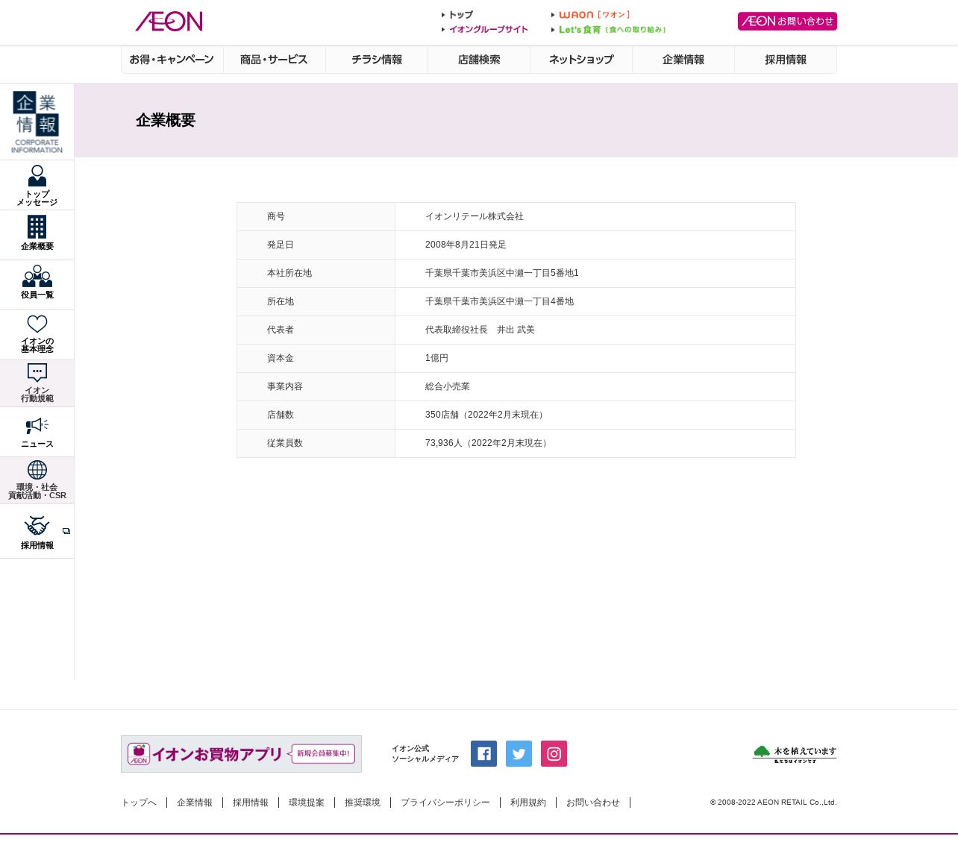This screenshot has height=845, width=958.
Task: Open the Instagram social icon
Action: [x=554, y=753]
